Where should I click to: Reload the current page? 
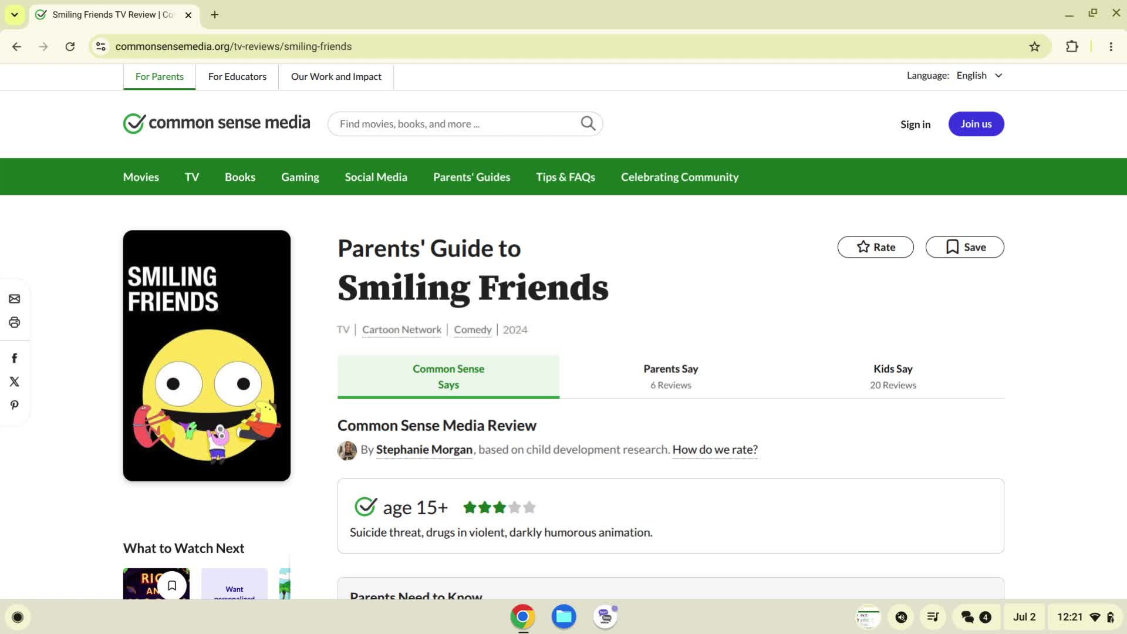[70, 46]
